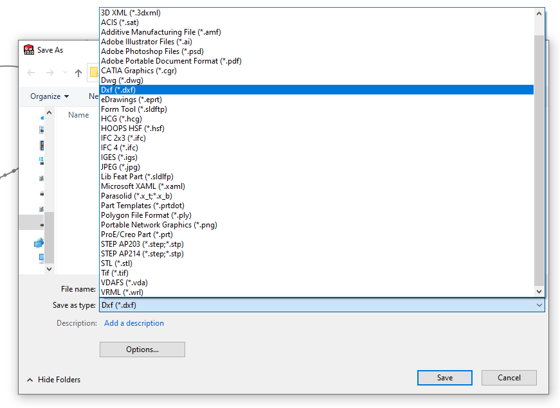Viewport: 560px width, 408px height.
Task: Click the folder icon in address bar
Action: click(x=94, y=72)
